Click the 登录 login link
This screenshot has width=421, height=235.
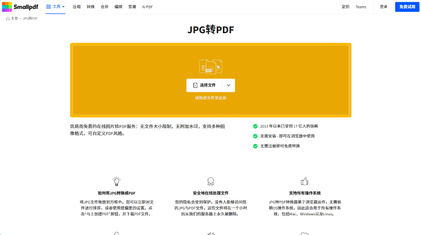point(383,7)
